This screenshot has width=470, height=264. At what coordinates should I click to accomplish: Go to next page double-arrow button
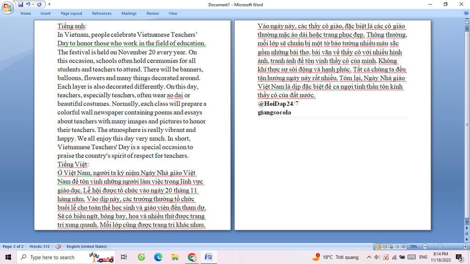tap(467, 239)
